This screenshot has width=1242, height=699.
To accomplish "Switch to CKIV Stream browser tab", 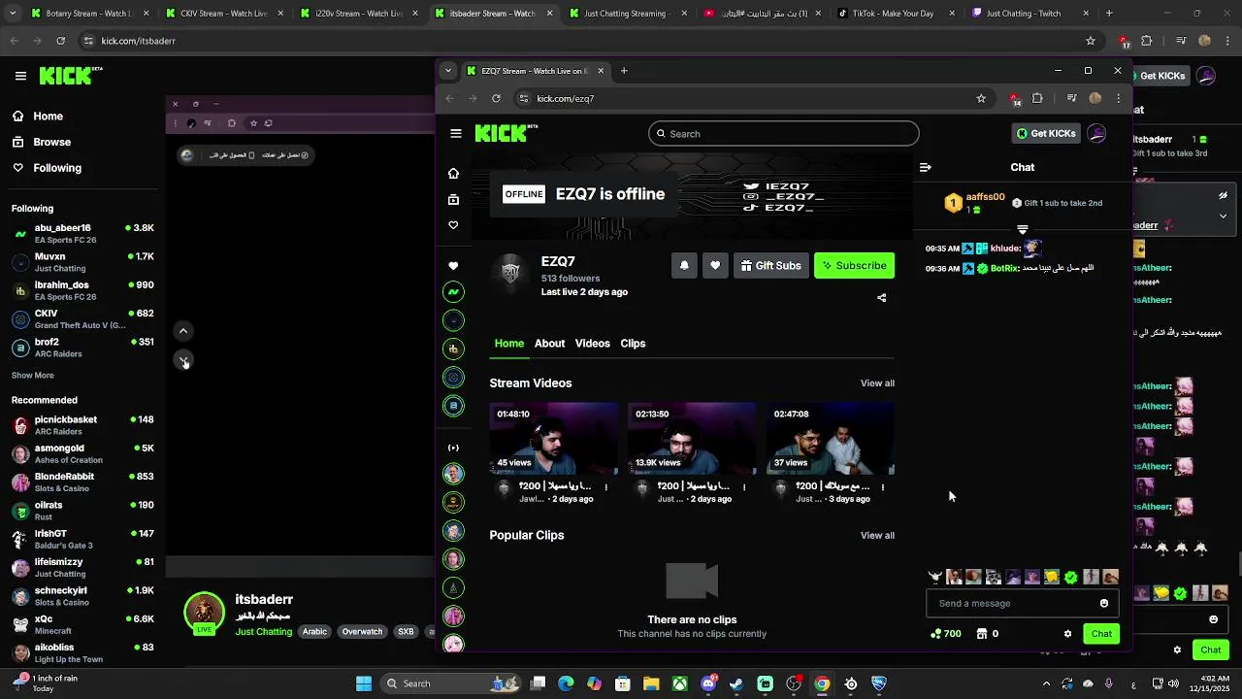I will click(x=223, y=14).
